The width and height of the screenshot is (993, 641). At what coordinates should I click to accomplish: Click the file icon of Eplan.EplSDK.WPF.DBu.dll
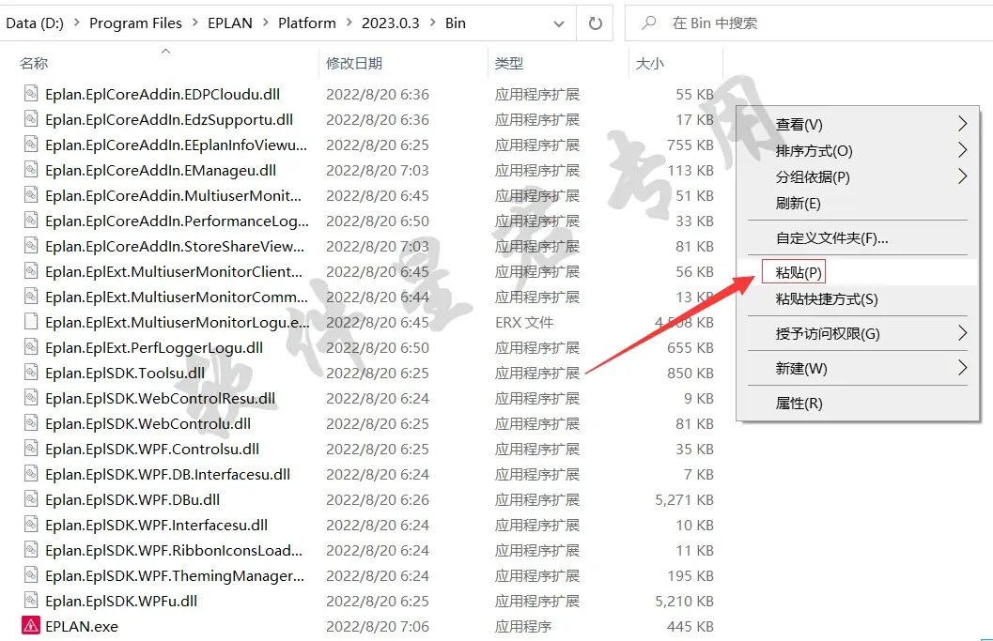coord(30,498)
